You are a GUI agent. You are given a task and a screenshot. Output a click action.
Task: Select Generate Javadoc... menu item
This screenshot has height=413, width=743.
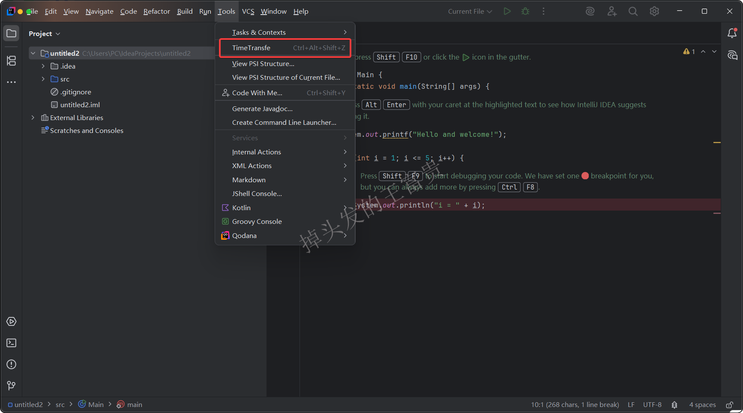[285, 109]
